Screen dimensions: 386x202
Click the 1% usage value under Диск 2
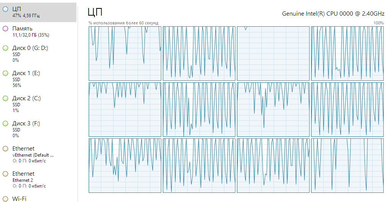[16, 111]
